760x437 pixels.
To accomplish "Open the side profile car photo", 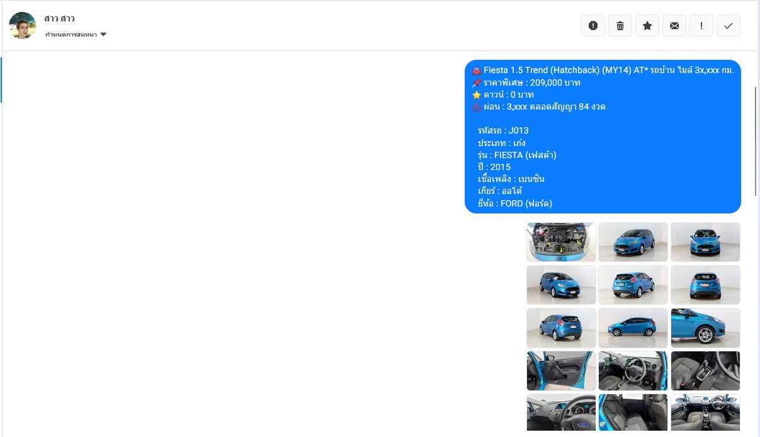I will click(x=633, y=327).
